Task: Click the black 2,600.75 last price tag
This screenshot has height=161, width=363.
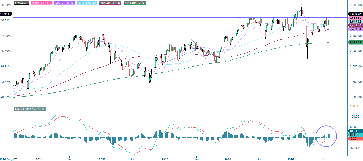Action: [x=354, y=13]
